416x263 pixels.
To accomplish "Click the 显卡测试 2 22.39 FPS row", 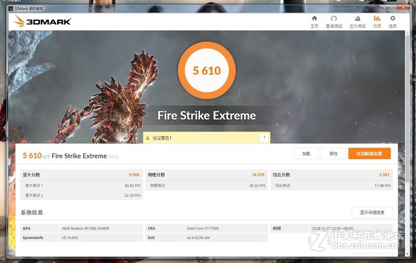I will [x=82, y=195].
